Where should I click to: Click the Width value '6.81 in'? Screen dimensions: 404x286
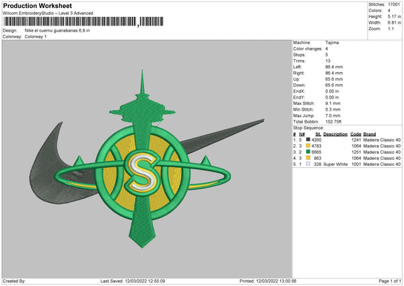pos(394,23)
